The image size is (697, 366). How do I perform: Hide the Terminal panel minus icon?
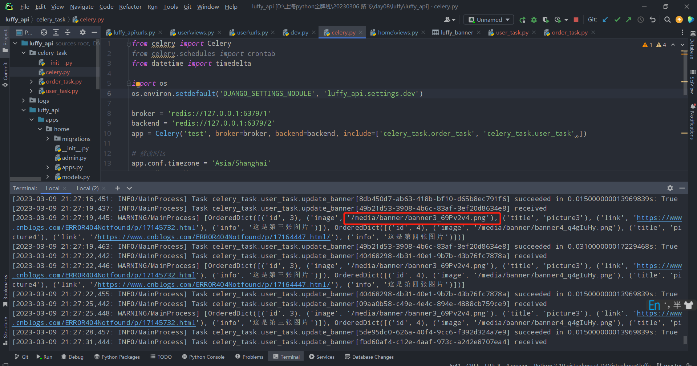click(x=682, y=188)
